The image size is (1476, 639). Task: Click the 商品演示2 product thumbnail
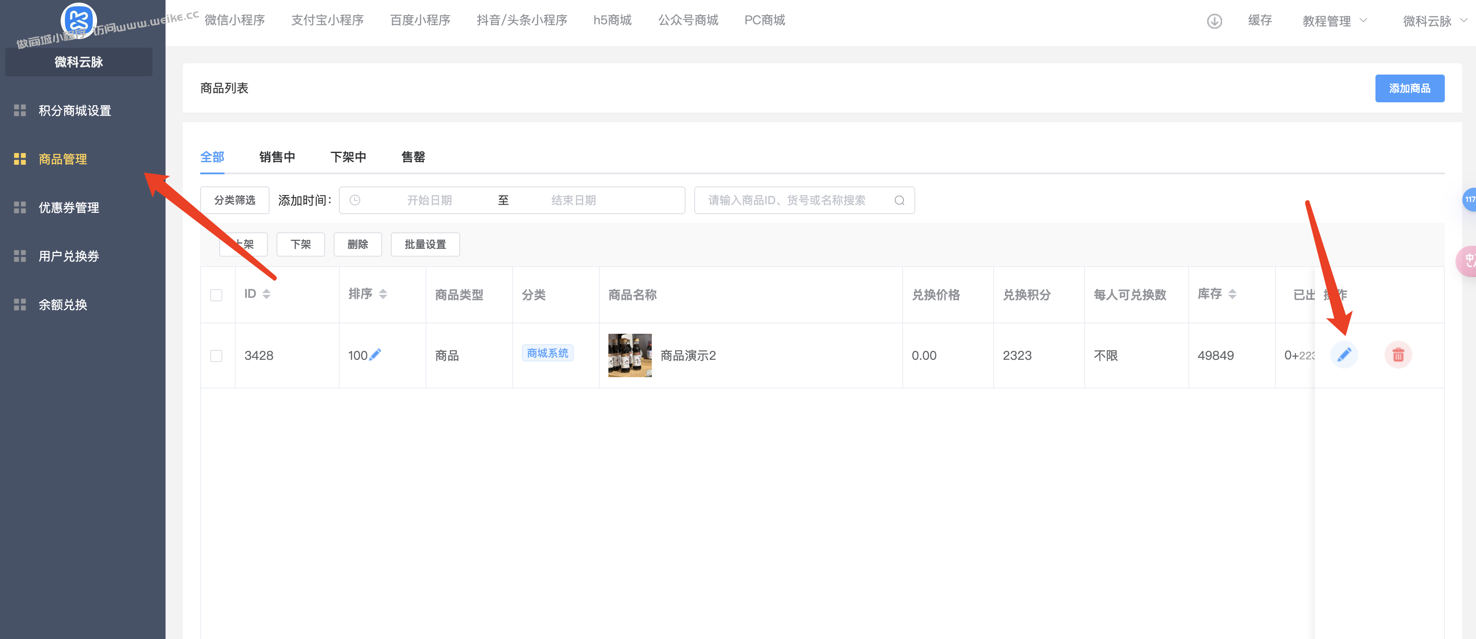coord(630,355)
